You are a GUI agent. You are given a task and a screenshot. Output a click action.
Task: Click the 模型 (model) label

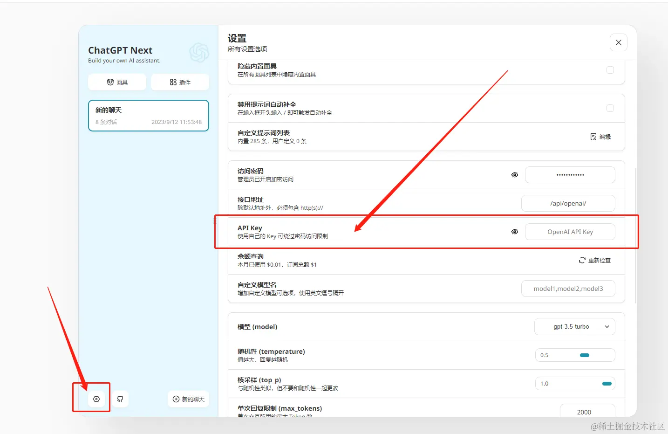(x=258, y=327)
